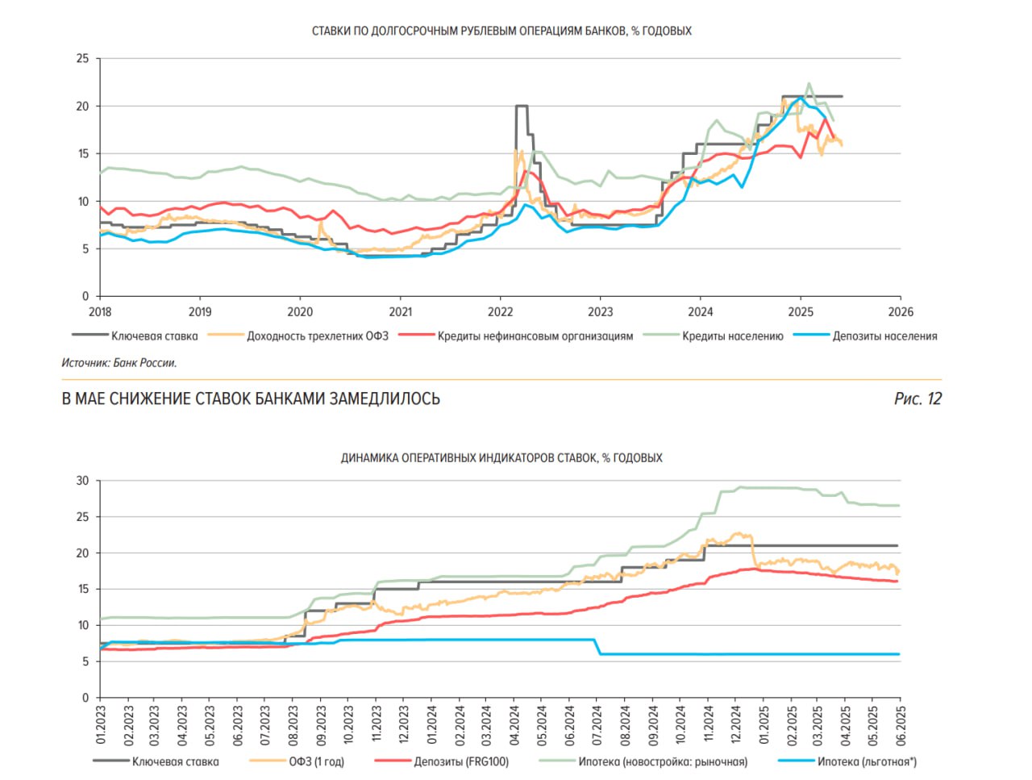Select the 2026 year axis label

pyautogui.click(x=901, y=312)
